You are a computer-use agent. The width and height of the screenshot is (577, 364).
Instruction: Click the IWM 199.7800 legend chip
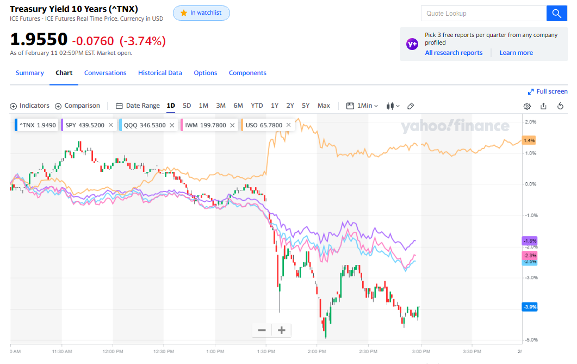209,125
